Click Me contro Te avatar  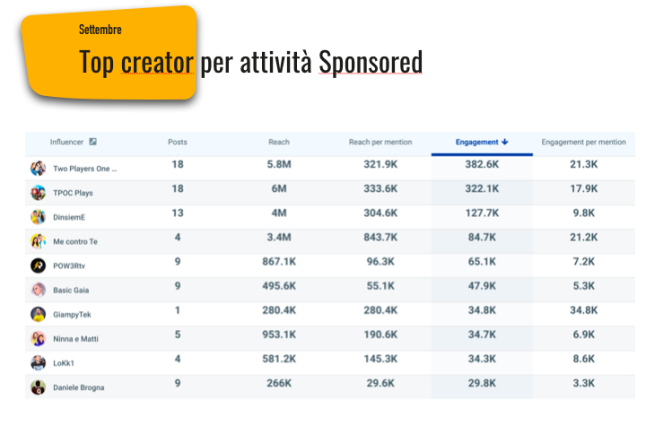tap(39, 241)
